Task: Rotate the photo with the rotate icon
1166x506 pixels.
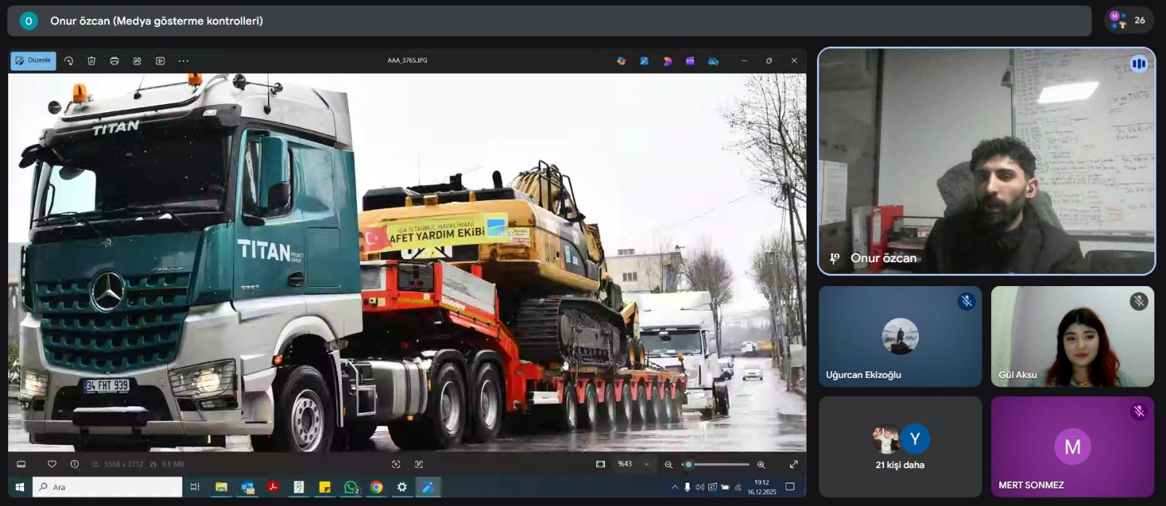Action: pos(69,61)
